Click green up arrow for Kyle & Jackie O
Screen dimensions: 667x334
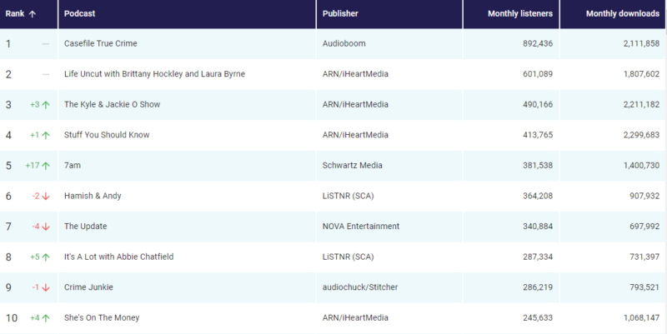click(46, 104)
